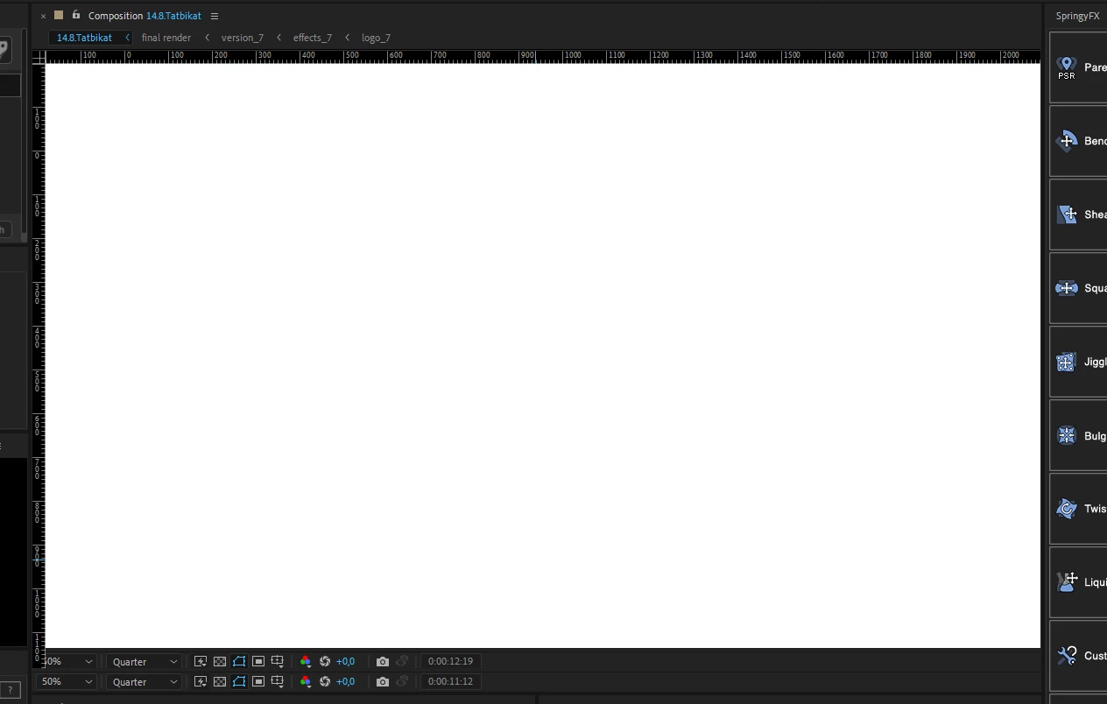Viewport: 1107px width, 704px height.
Task: Click the +0,0 exposure value beside 0:00:11:12
Action: [x=345, y=681]
